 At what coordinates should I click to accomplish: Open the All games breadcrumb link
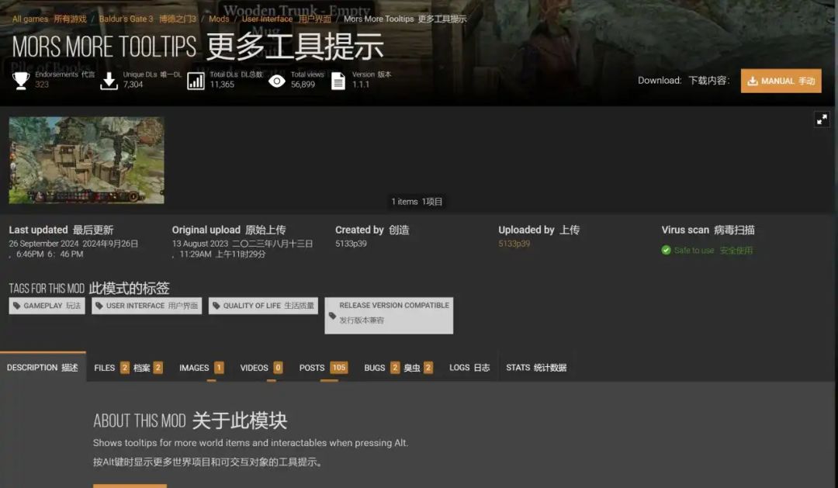point(49,19)
